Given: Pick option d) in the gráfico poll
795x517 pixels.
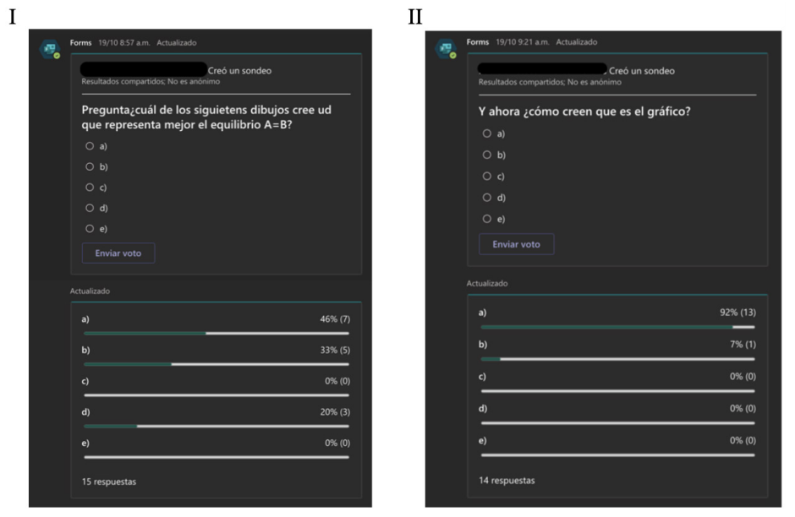Looking at the screenshot, I should point(486,197).
